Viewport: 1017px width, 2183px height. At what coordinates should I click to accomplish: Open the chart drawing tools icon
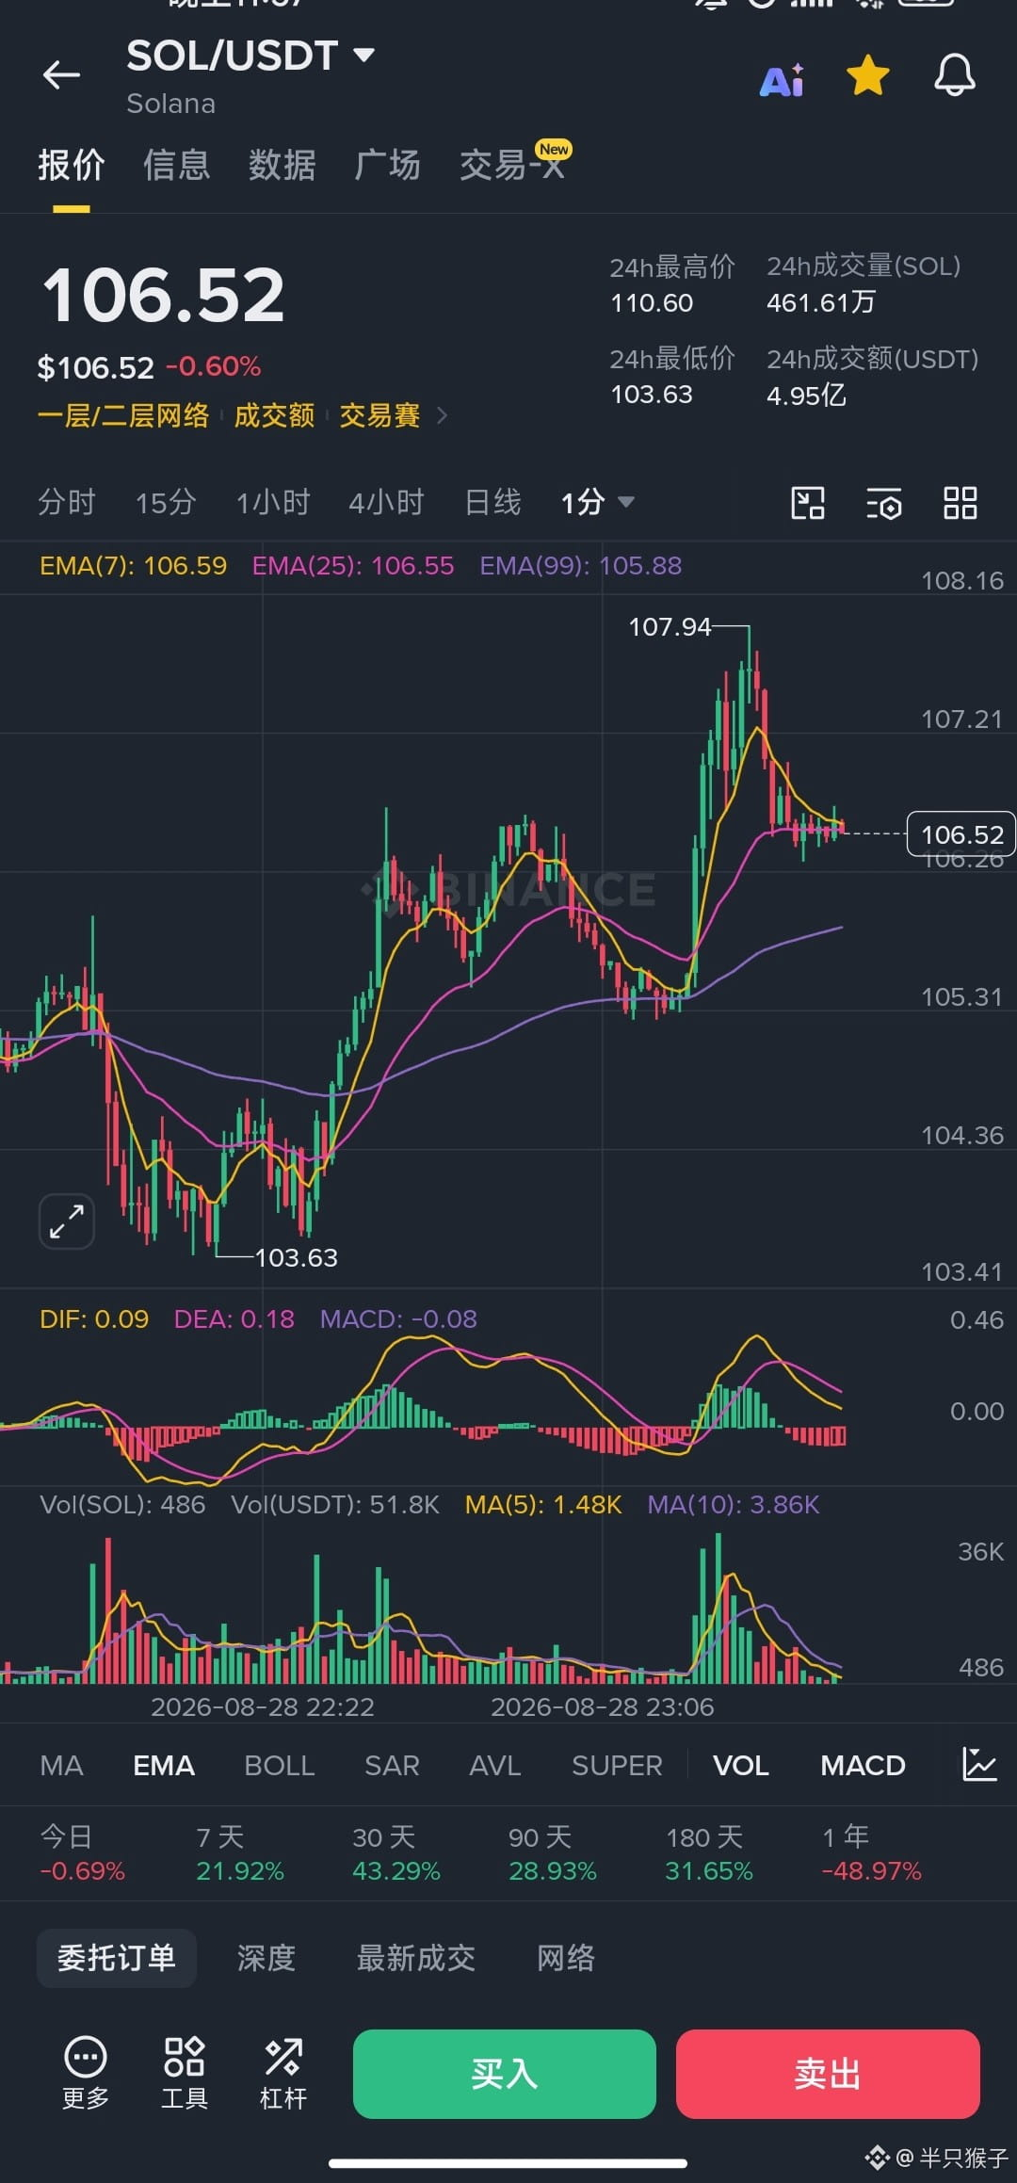point(808,503)
